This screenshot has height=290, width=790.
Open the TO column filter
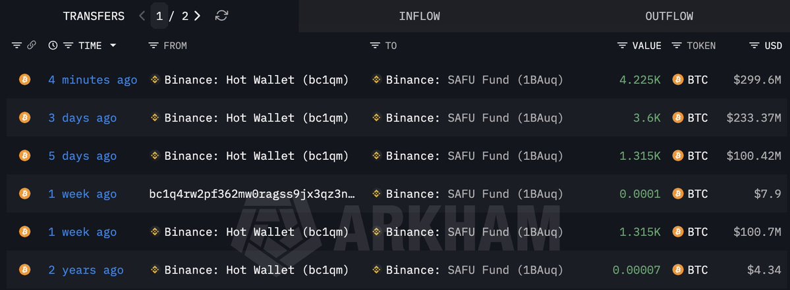pyautogui.click(x=375, y=45)
